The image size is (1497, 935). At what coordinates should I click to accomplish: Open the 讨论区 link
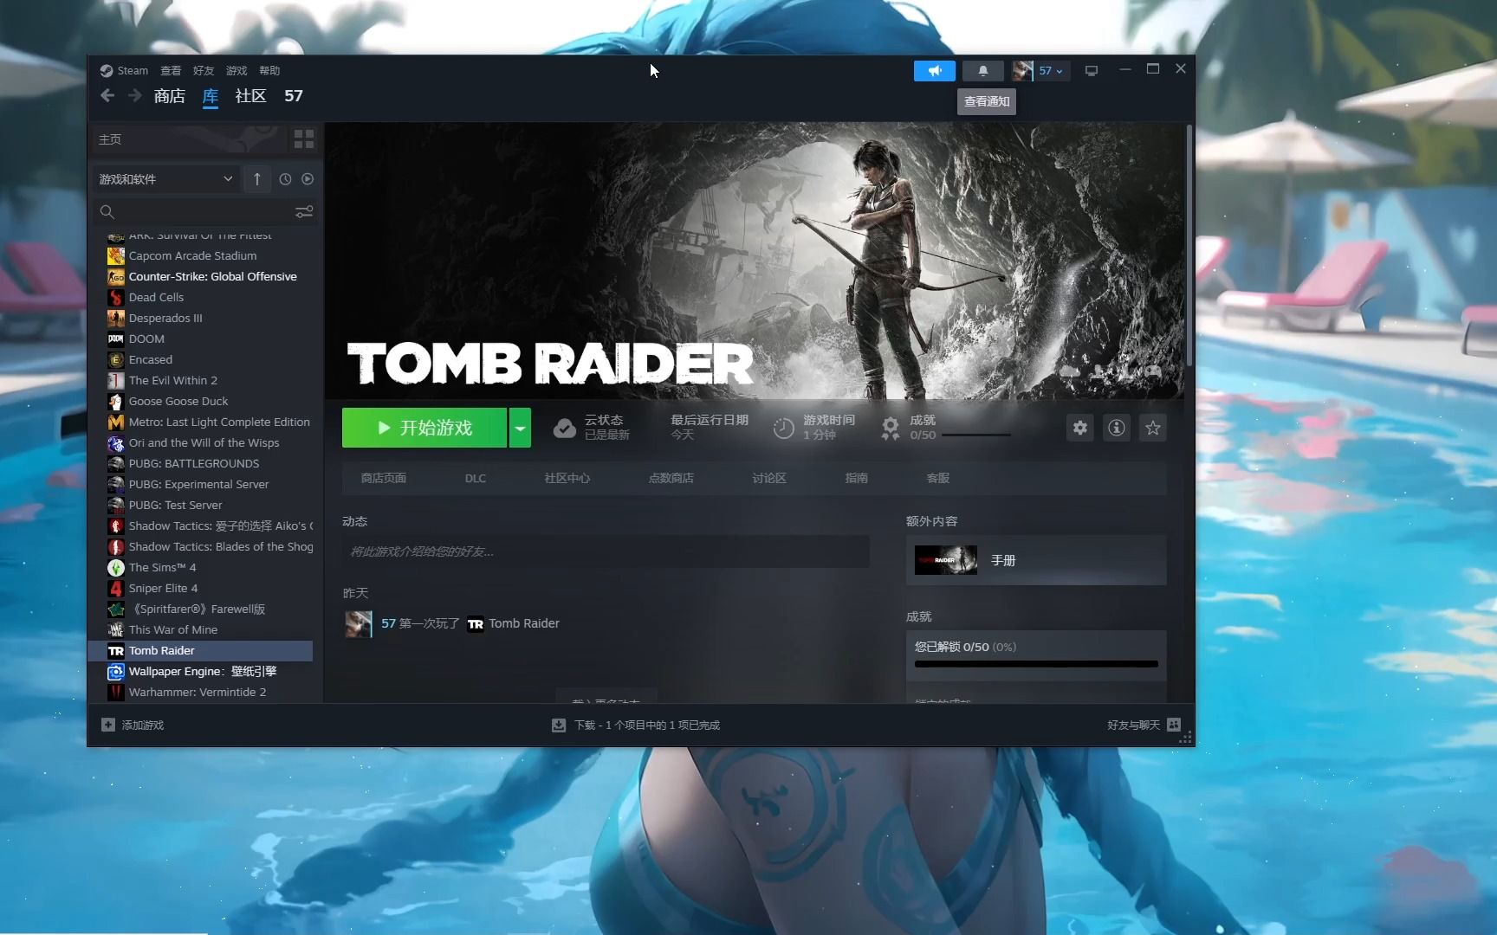769,478
